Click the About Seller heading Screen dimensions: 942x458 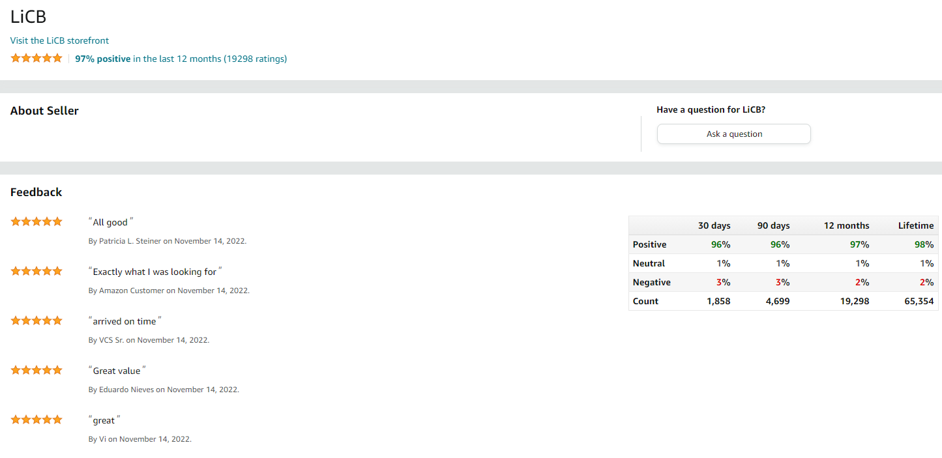(x=44, y=111)
